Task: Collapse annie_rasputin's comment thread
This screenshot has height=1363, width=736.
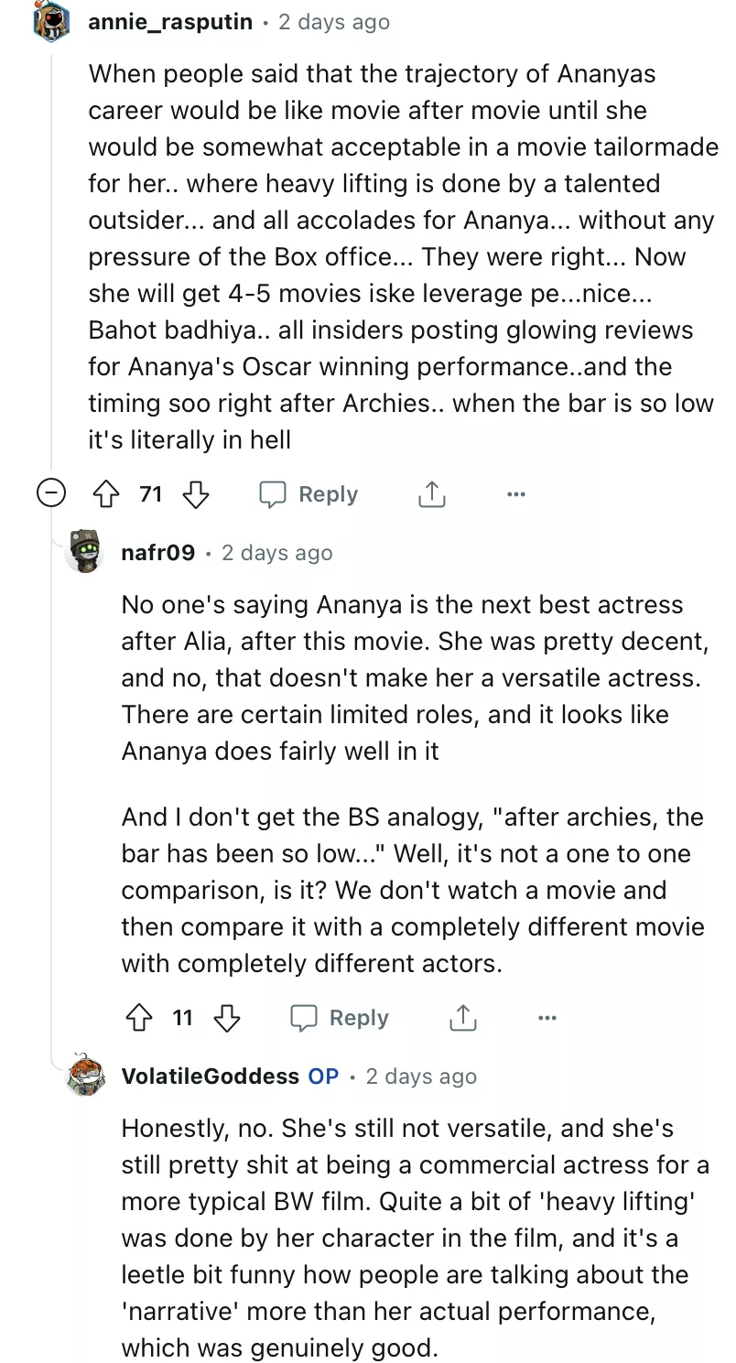Action: click(x=51, y=494)
